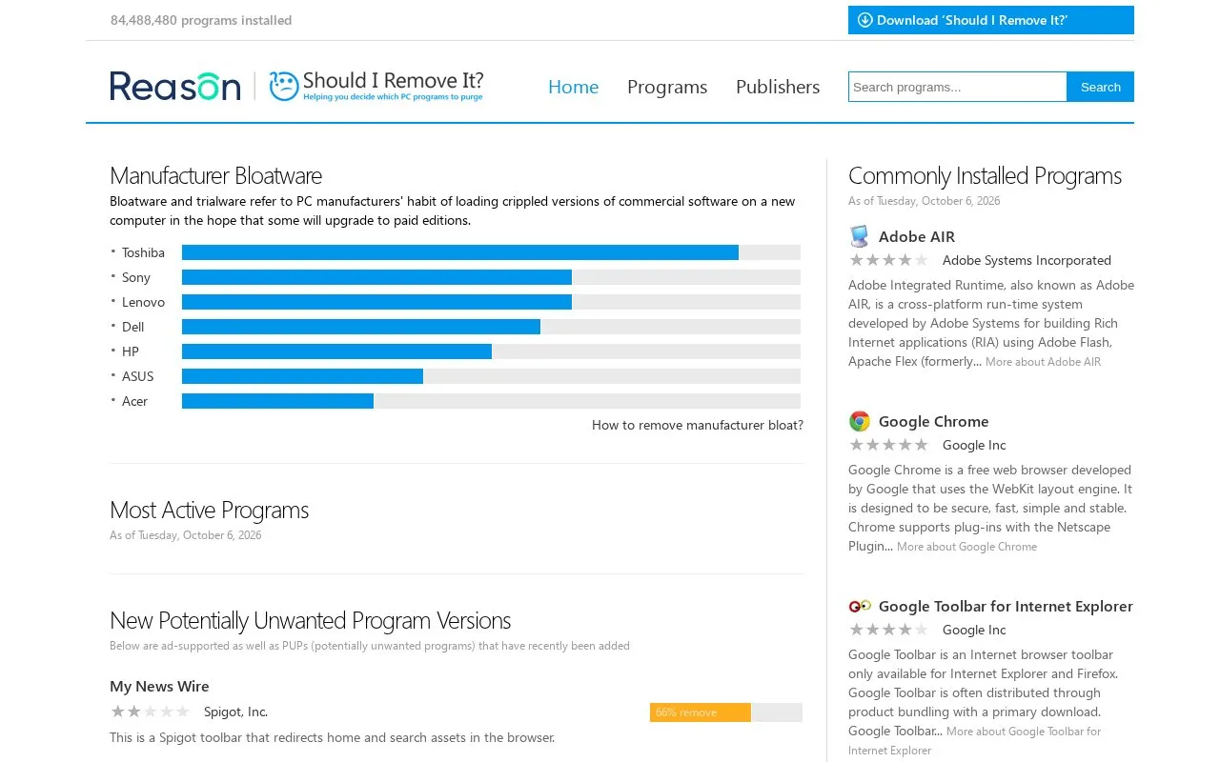Open the Programs navigation tab
The height and width of the screenshot is (762, 1220).
(667, 87)
